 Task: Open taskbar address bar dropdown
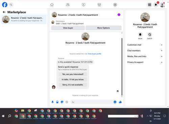point(135,116)
